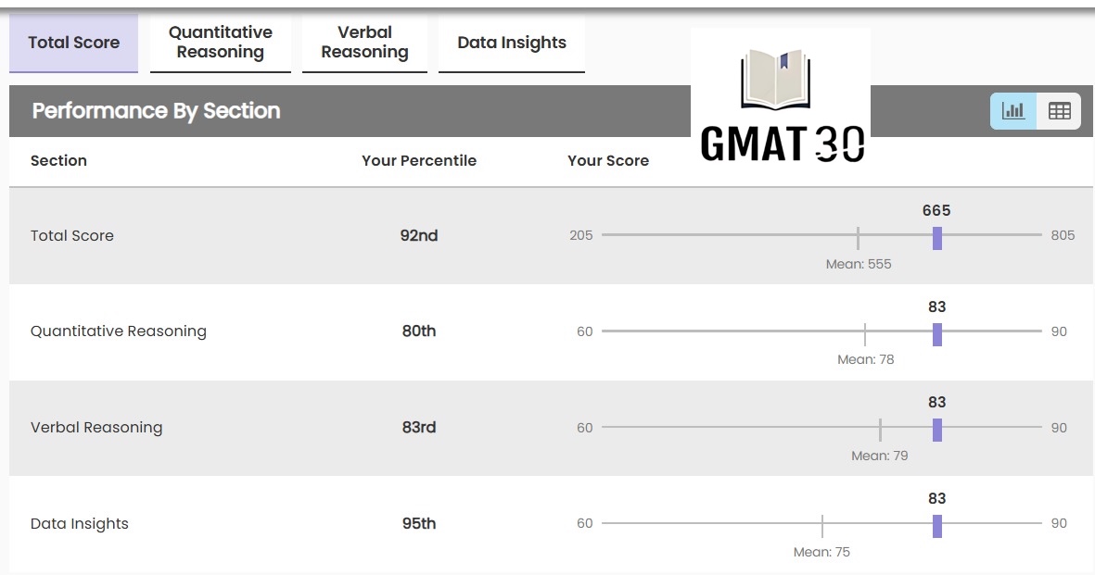Image resolution: width=1095 pixels, height=575 pixels.
Task: Go to the Data Insights tab
Action: coord(512,43)
